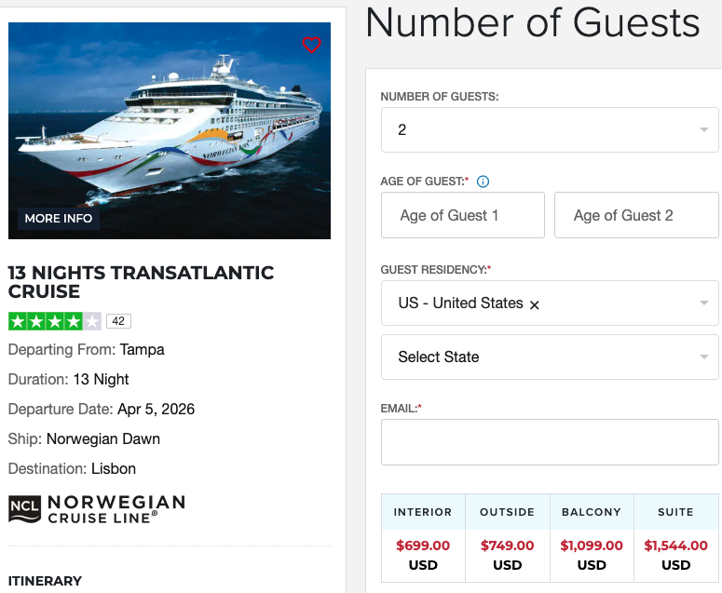Click the Email input field
This screenshot has width=722, height=593.
550,442
